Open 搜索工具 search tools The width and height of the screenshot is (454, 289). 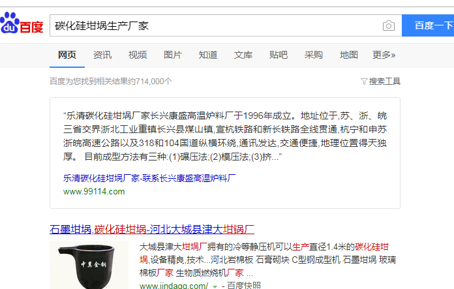(x=384, y=82)
